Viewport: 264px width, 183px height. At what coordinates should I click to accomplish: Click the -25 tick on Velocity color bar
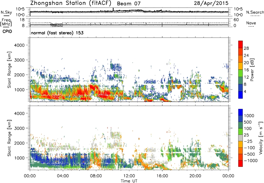[248, 141]
